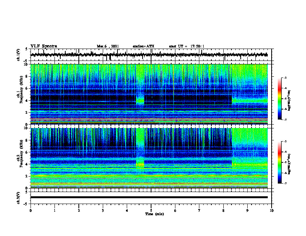Click the "Time (min)" x-axis label
306x236 pixels.
(x=155, y=214)
